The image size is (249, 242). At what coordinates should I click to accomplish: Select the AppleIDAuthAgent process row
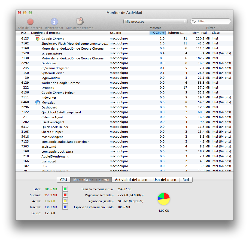point(124,156)
